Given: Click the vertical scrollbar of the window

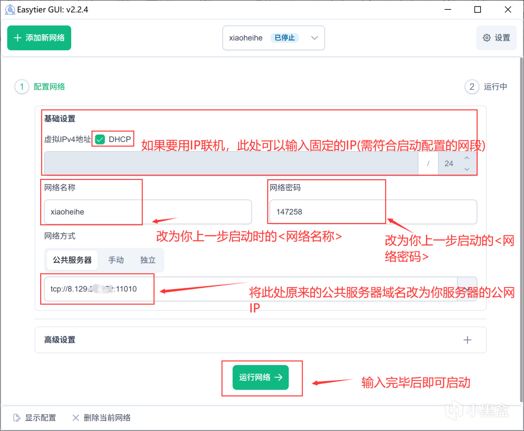Looking at the screenshot, I should tap(521, 229).
